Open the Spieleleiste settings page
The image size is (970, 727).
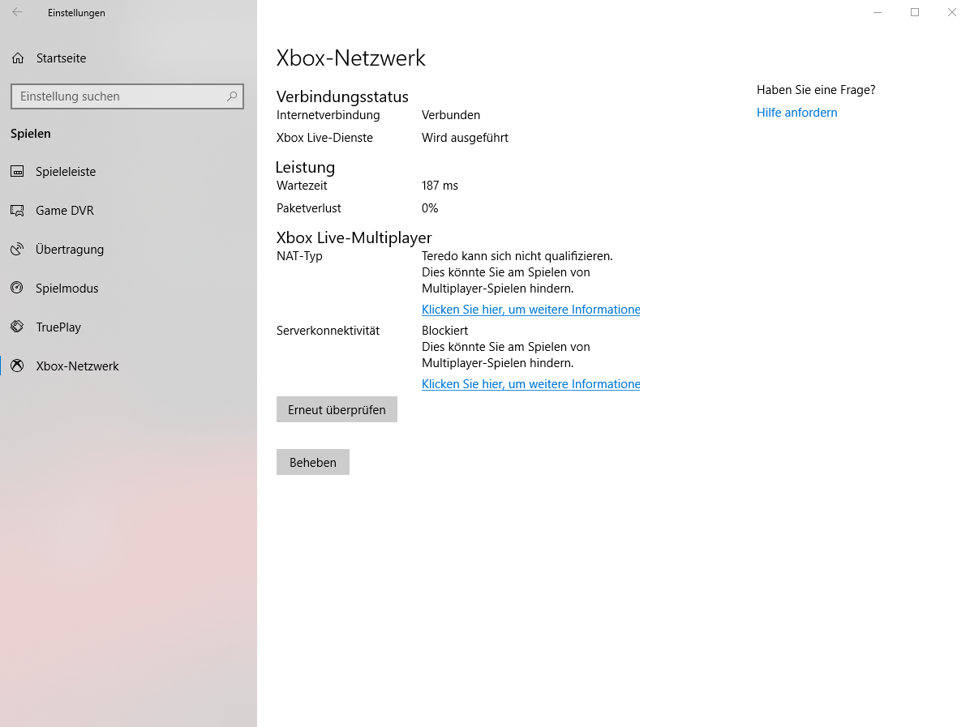coord(128,171)
